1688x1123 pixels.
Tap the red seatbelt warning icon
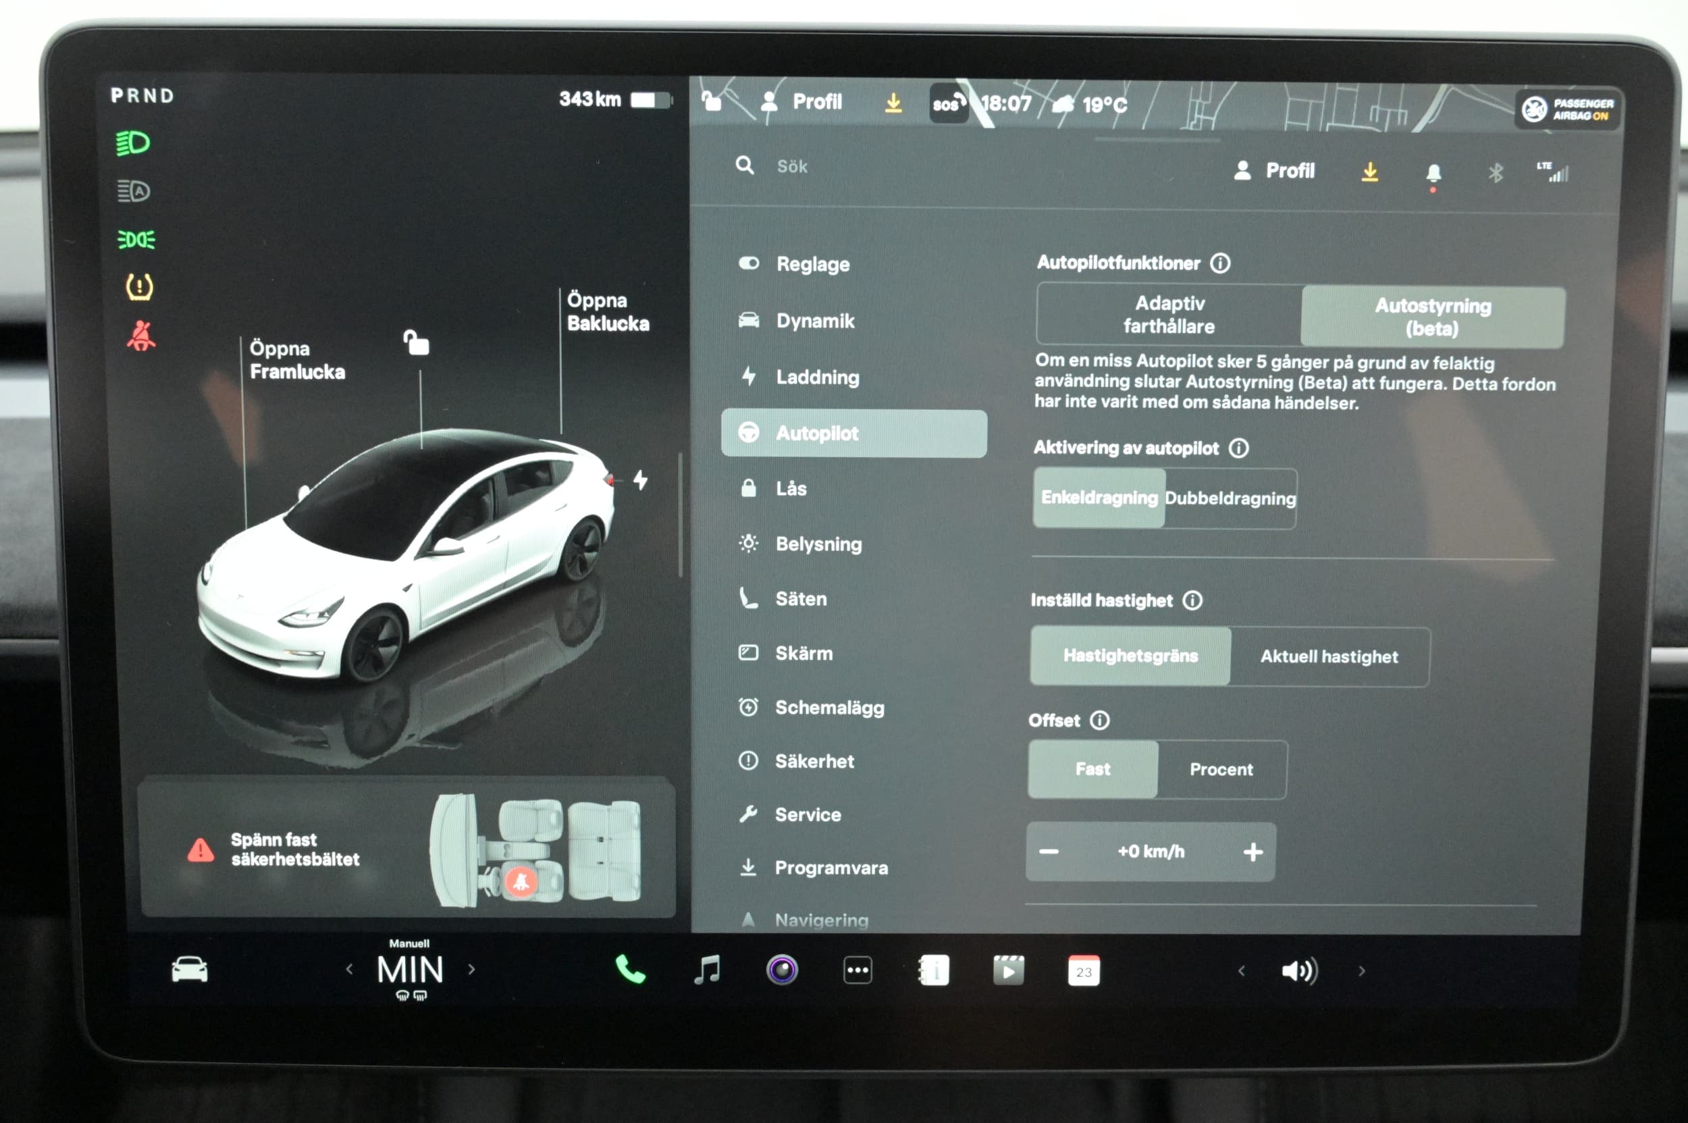tap(141, 335)
